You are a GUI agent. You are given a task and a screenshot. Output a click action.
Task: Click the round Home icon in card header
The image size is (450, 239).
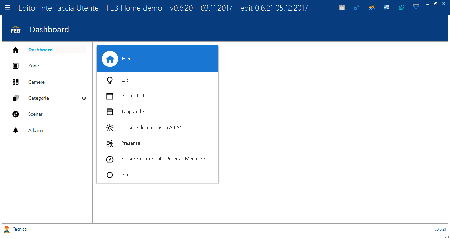click(x=110, y=59)
